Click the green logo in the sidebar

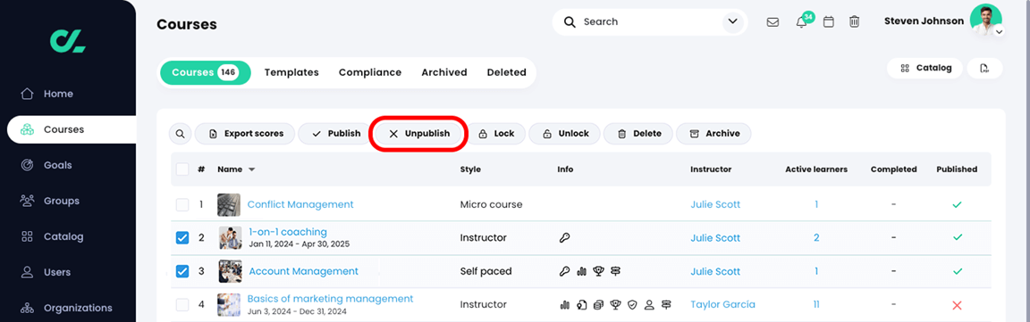(68, 41)
